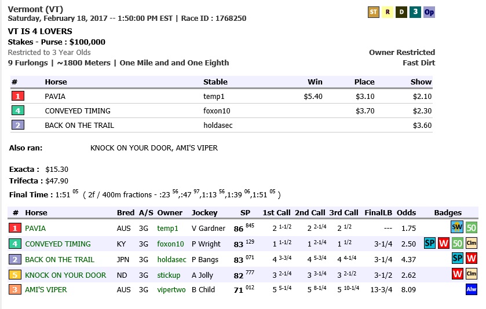
Task: Click the Clm badge for KNOCK ON YOUR DOOR
Action: (x=472, y=274)
